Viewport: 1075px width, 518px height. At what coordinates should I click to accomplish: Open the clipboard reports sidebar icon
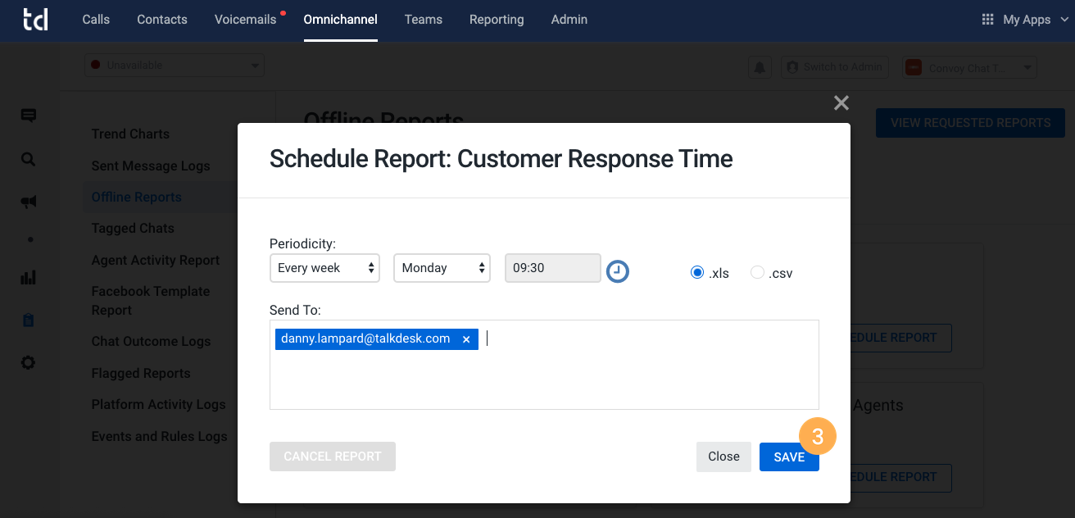29,320
